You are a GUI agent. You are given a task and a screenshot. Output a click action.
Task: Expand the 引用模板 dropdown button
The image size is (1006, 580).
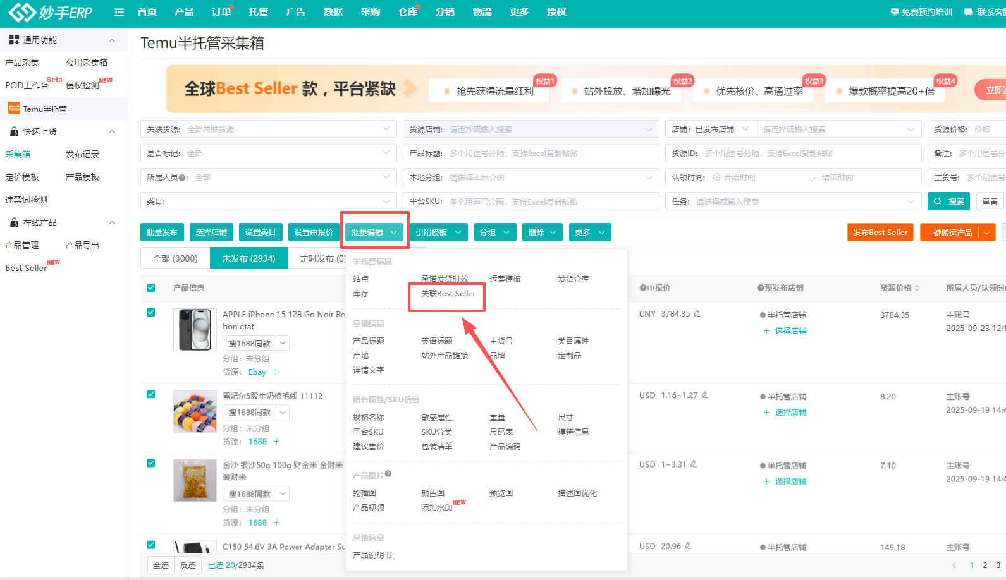[x=439, y=233]
